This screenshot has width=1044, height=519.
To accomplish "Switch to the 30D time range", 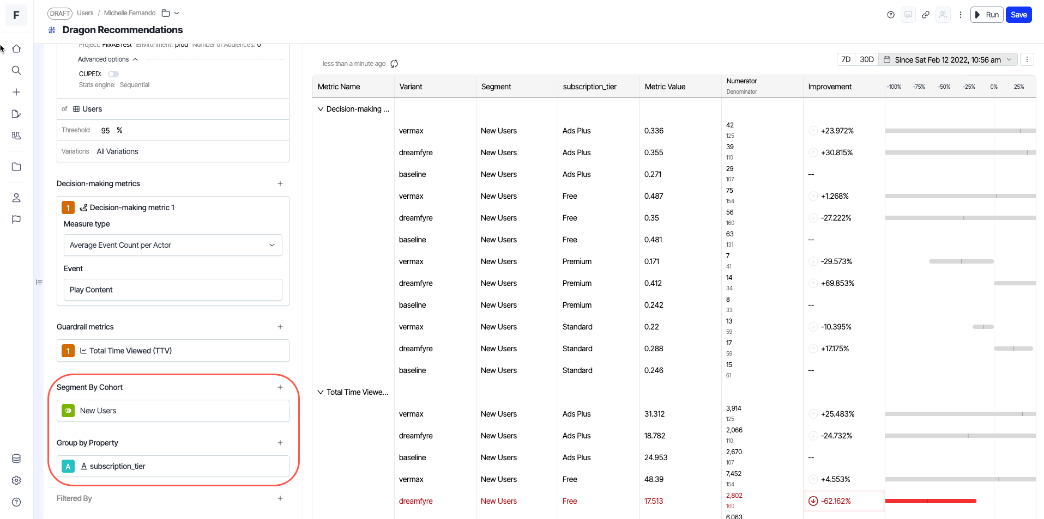I will pos(866,59).
